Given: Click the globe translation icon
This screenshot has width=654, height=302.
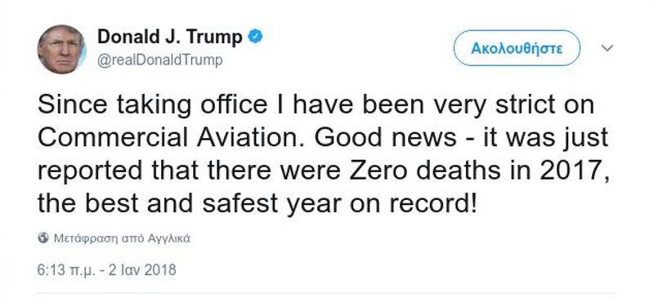Looking at the screenshot, I should (x=43, y=238).
